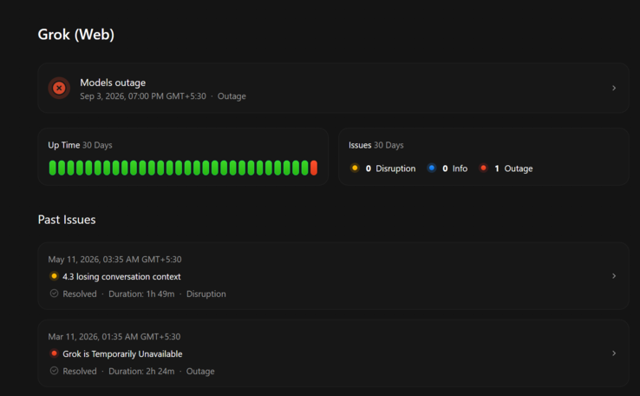The height and width of the screenshot is (396, 640).
Task: Open 4.3 losing conversation context issue
Action: click(x=333, y=276)
